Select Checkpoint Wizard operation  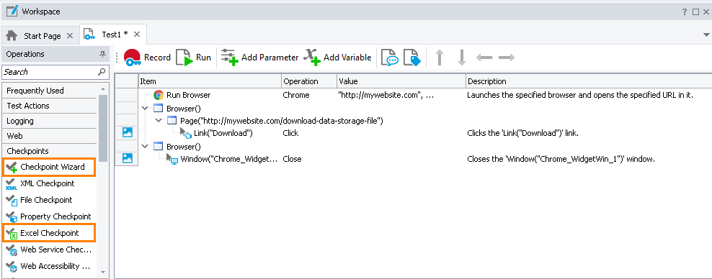tap(48, 167)
